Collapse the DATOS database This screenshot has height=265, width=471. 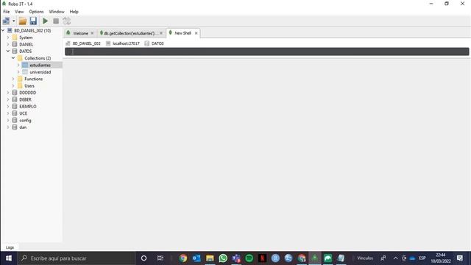click(8, 51)
